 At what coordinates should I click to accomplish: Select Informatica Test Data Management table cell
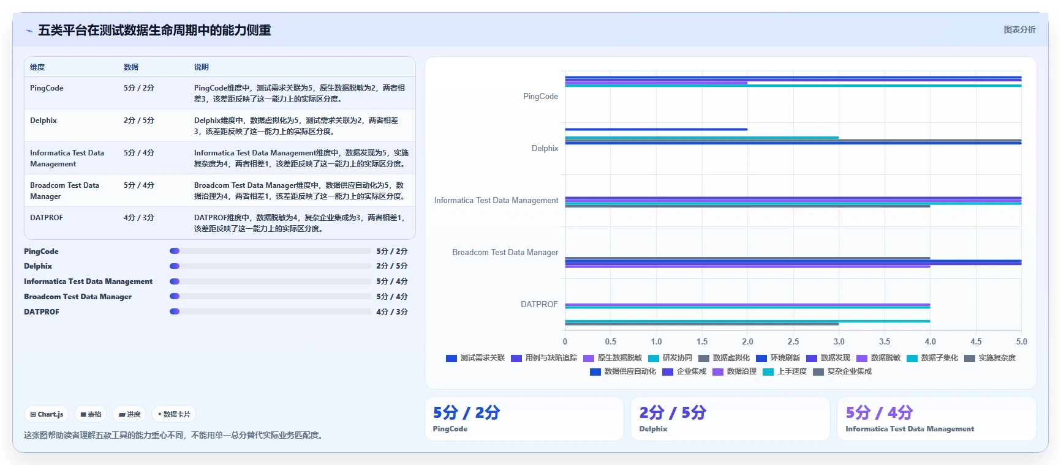[x=67, y=158]
